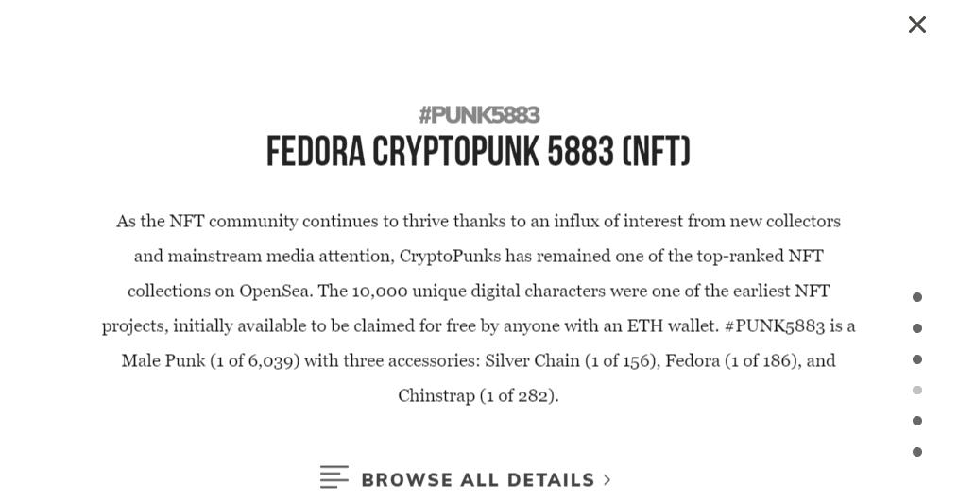The image size is (958, 500).
Task: Click the list-lines icon beside Browse All Details
Action: click(334, 477)
